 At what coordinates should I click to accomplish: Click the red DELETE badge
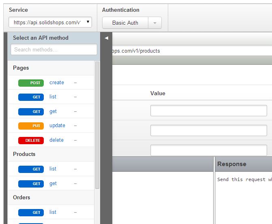click(31, 141)
